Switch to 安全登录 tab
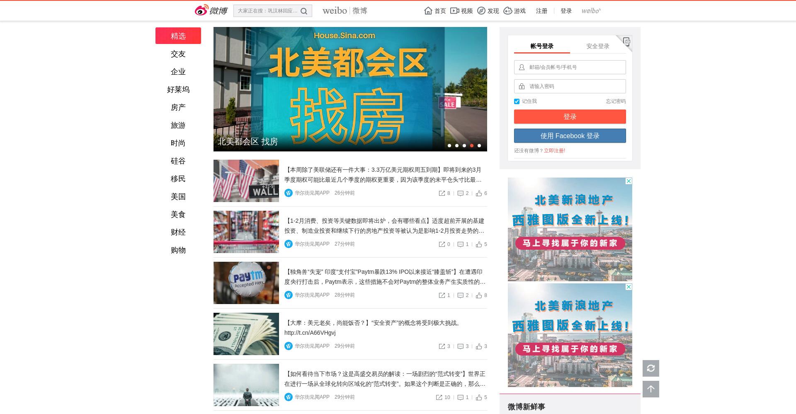This screenshot has width=796, height=414. pos(598,46)
